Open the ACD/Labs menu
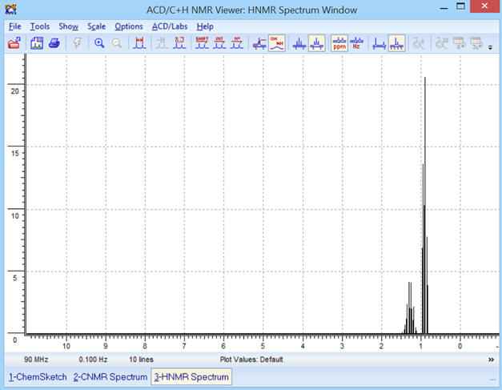The height and width of the screenshot is (390, 502). (x=170, y=26)
